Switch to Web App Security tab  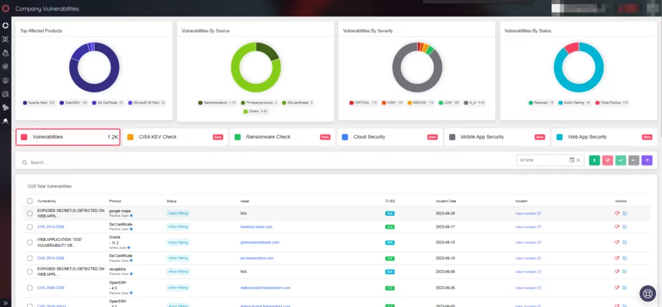[x=604, y=137]
